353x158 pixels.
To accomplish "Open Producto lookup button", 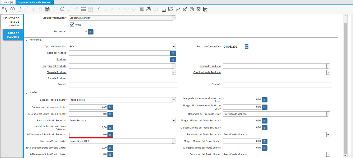I will [x=173, y=60].
